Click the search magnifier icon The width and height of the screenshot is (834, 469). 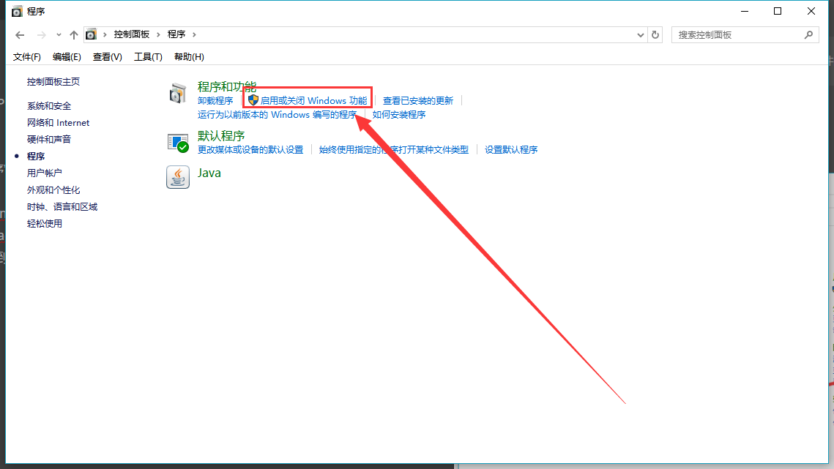click(x=808, y=34)
